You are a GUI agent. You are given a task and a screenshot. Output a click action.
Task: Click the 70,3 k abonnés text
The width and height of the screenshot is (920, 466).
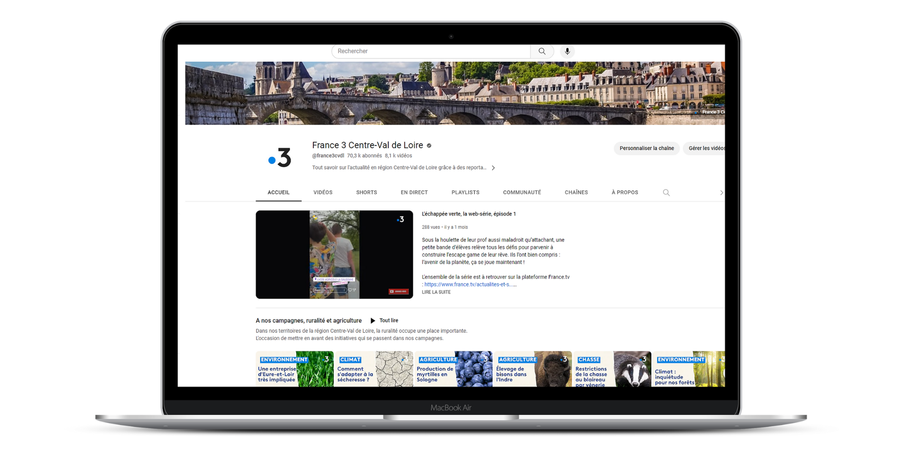click(x=364, y=156)
